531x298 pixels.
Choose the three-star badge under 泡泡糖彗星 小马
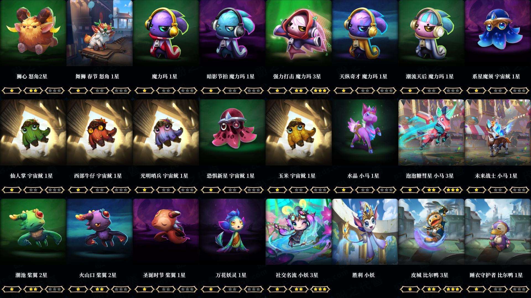coord(453,190)
